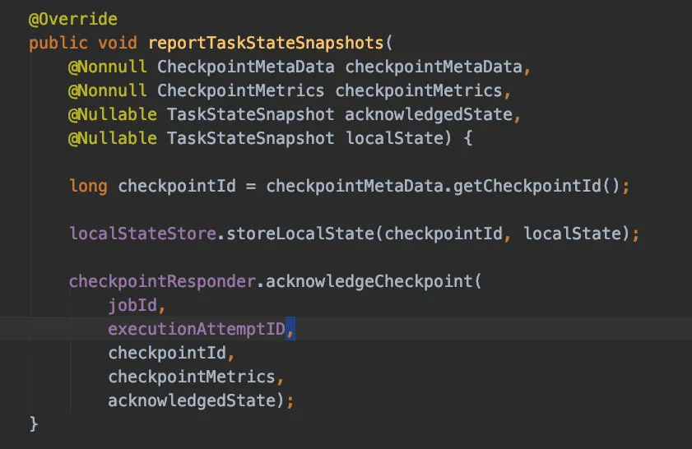Click the closing brace of the method

point(34,424)
